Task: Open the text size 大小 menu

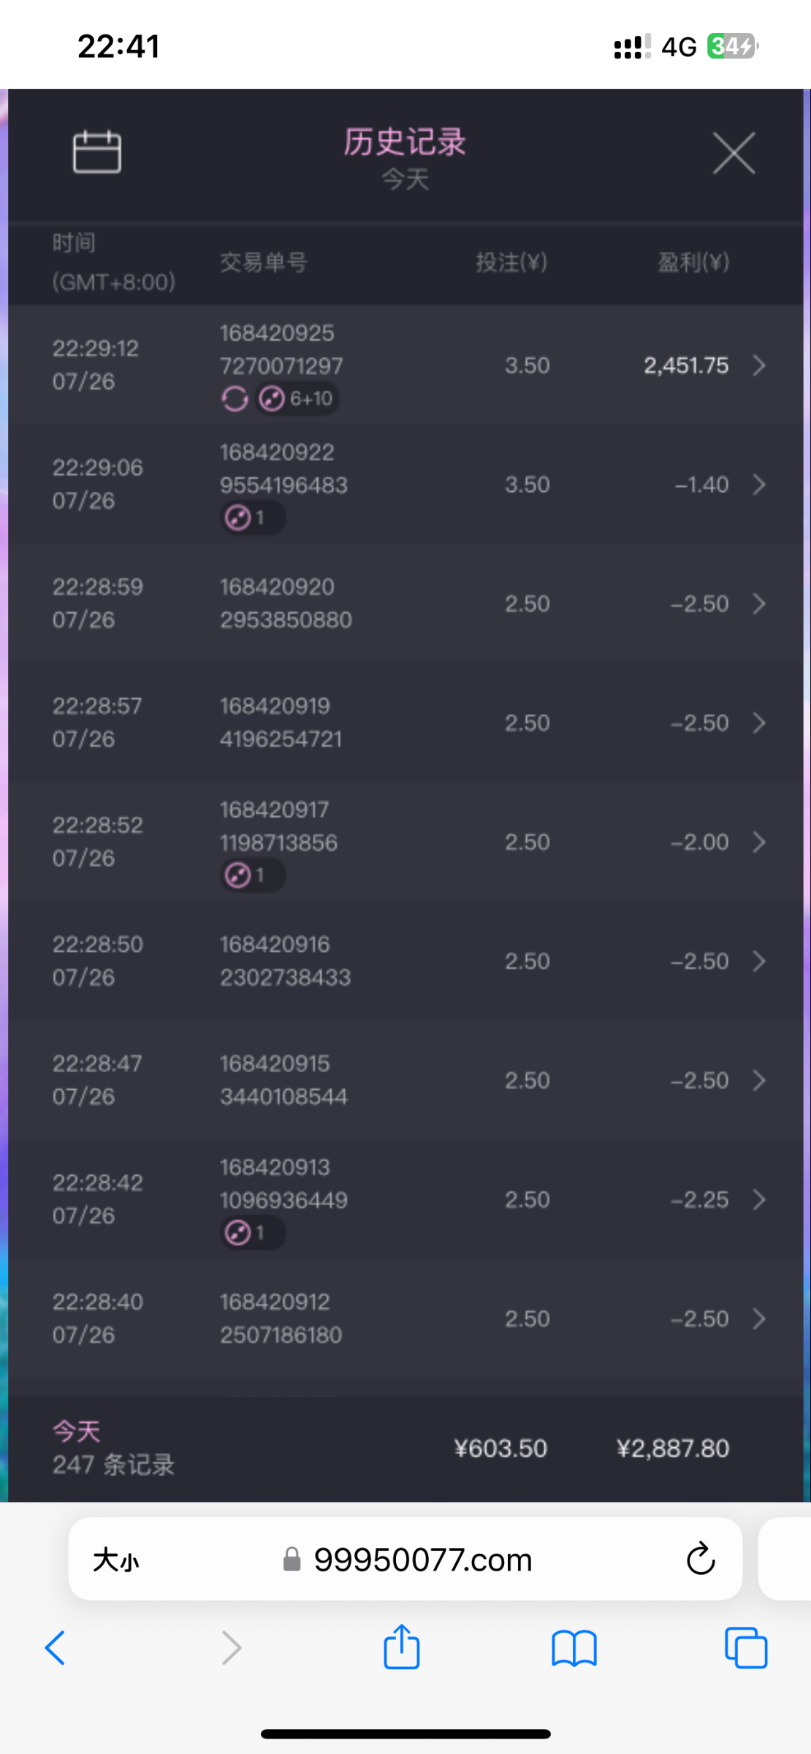Action: click(x=115, y=1560)
